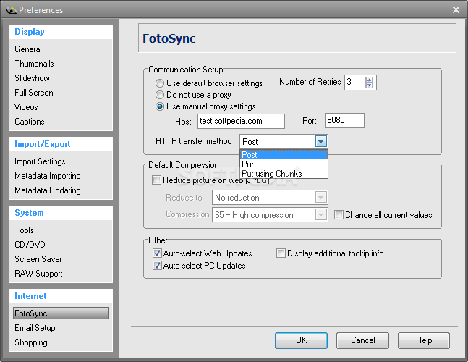Decrease Number of Retries with down arrow

(369, 85)
